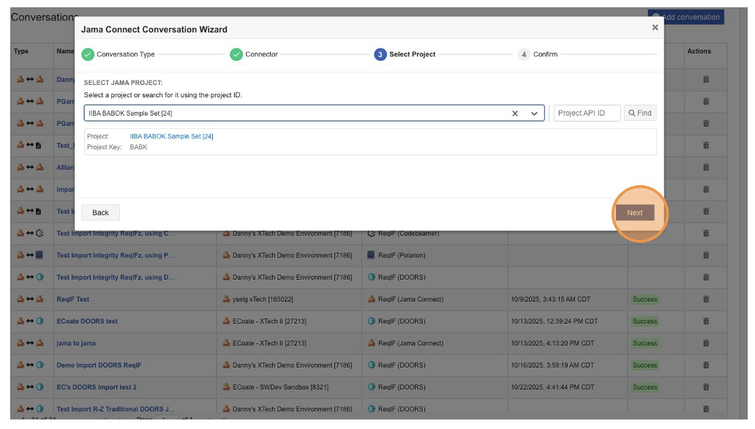The width and height of the screenshot is (755, 429).
Task: Click the Add conversation button
Action: pos(685,17)
